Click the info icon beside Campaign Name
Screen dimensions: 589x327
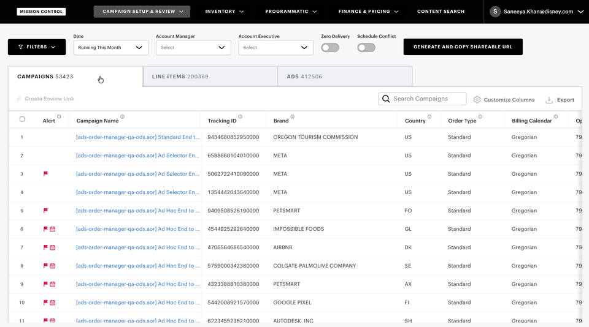tap(123, 116)
